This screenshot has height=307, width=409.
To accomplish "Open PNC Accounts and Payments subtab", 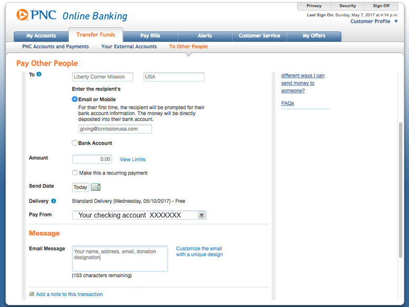I will click(x=55, y=46).
